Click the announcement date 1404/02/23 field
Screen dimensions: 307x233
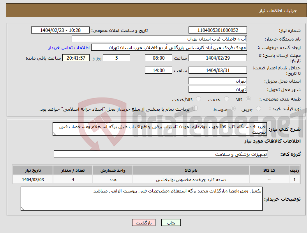click(60, 30)
